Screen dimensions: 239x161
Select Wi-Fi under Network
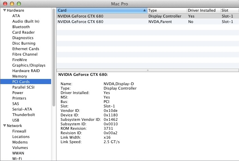17,159
